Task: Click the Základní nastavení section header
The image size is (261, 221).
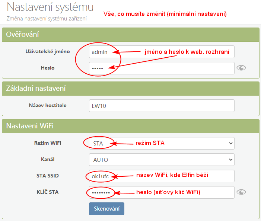Action: (36, 88)
